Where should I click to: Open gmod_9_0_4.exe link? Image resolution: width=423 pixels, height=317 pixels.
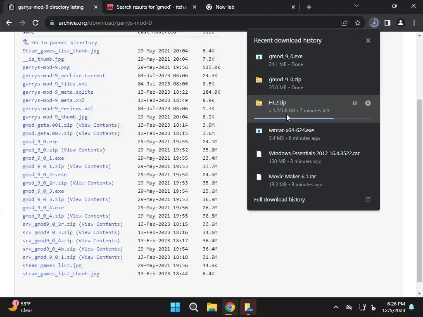(43, 208)
